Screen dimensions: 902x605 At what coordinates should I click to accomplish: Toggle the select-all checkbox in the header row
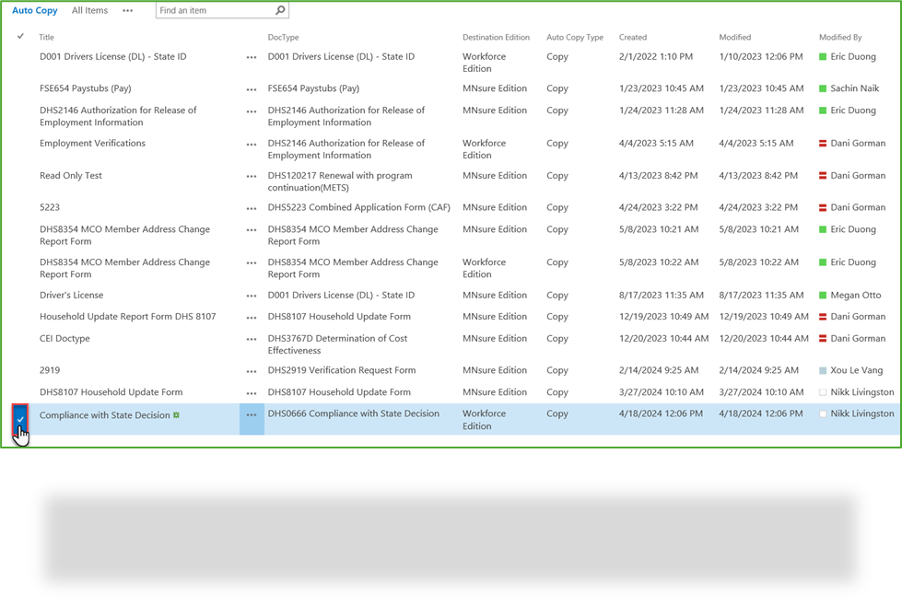coord(19,37)
